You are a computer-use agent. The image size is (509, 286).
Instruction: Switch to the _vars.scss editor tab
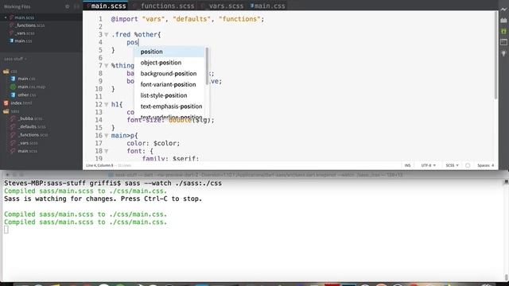tap(223, 6)
